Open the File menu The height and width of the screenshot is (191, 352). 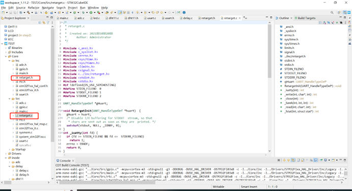pos(4,8)
